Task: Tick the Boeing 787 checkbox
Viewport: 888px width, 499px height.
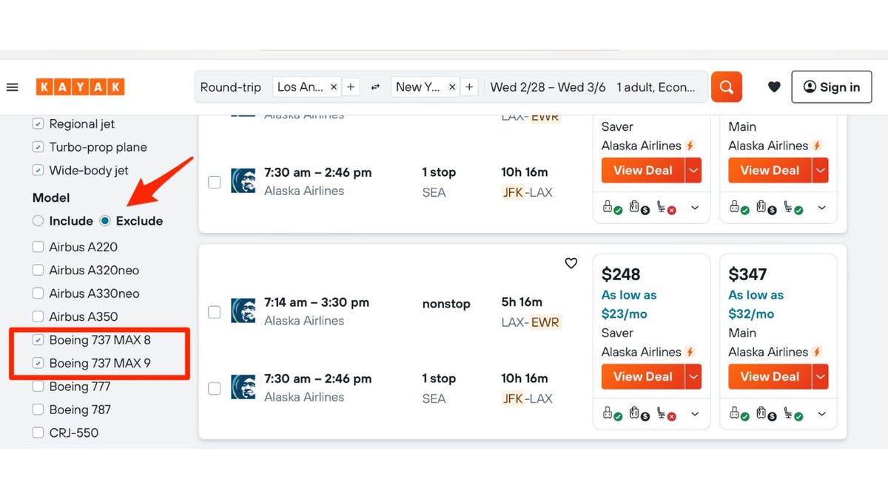Action: [x=38, y=410]
